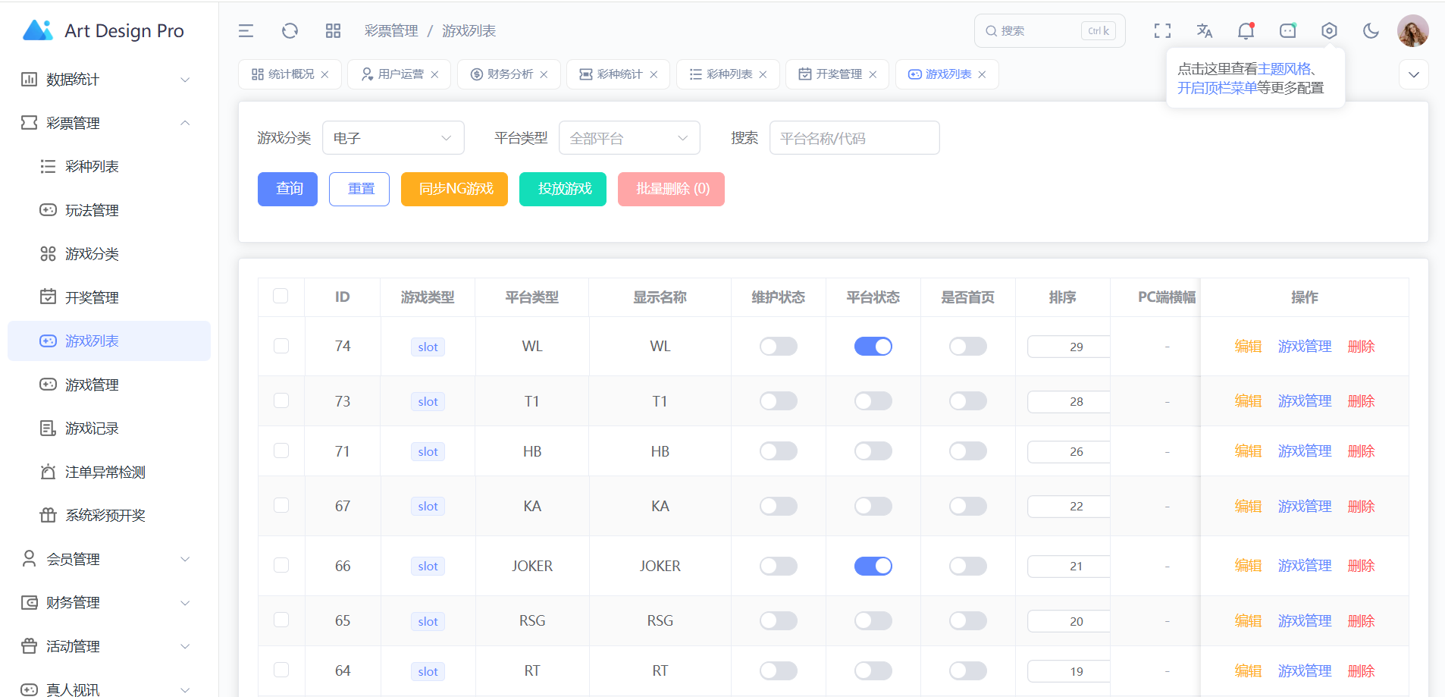Open the notification bell icon
Screen dimensions: 1445x697
pyautogui.click(x=1246, y=31)
